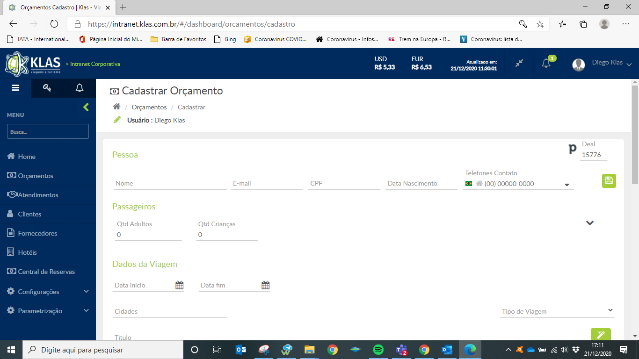Screen dimensions: 639x359
Task: Expand the Passageiros section chevron
Action: point(590,223)
